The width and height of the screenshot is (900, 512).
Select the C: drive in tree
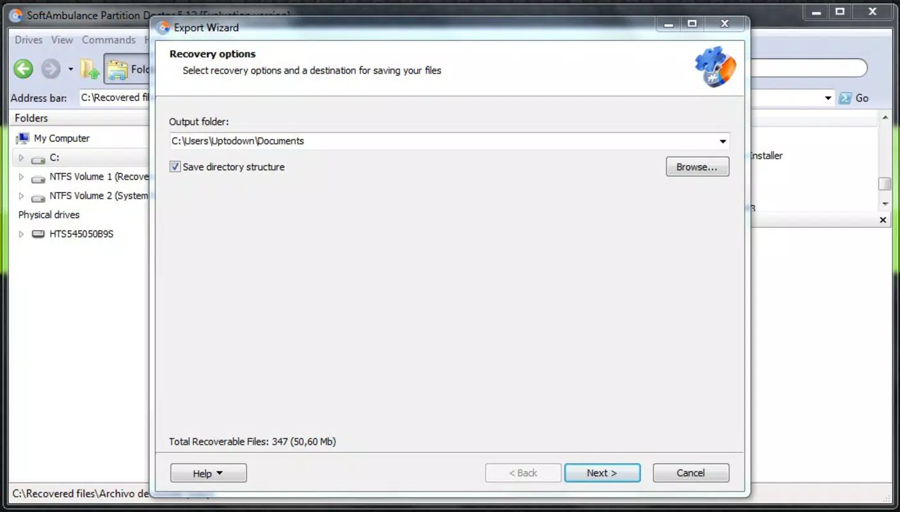(x=54, y=157)
